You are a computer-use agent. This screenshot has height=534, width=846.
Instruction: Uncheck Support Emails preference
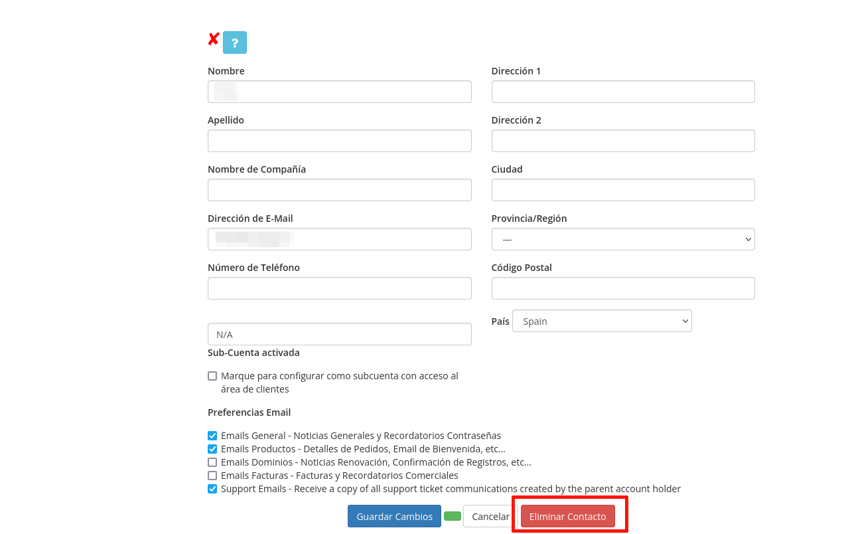(x=212, y=489)
